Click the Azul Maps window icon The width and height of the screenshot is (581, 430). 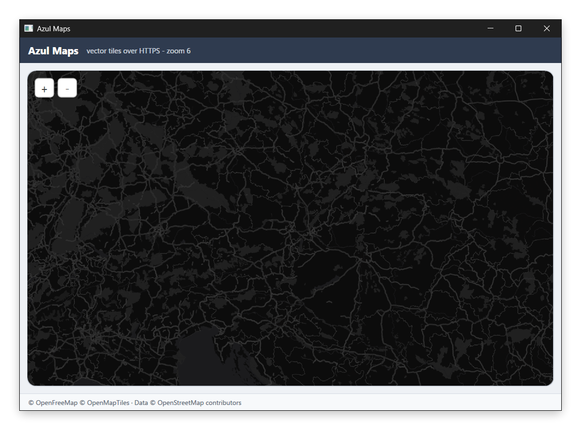28,28
